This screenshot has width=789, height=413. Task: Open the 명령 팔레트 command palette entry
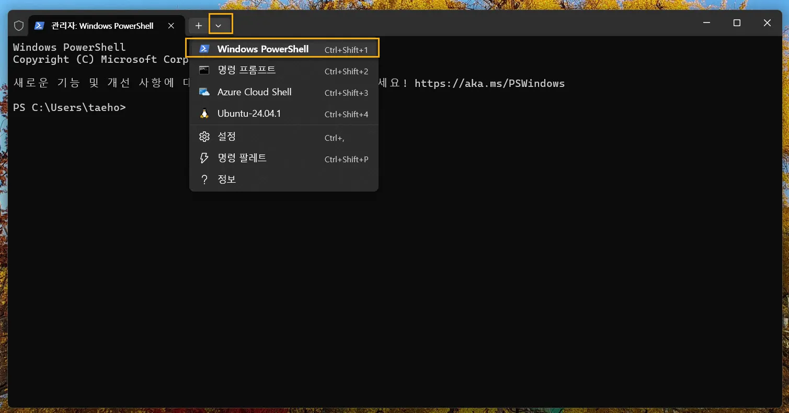[242, 158]
